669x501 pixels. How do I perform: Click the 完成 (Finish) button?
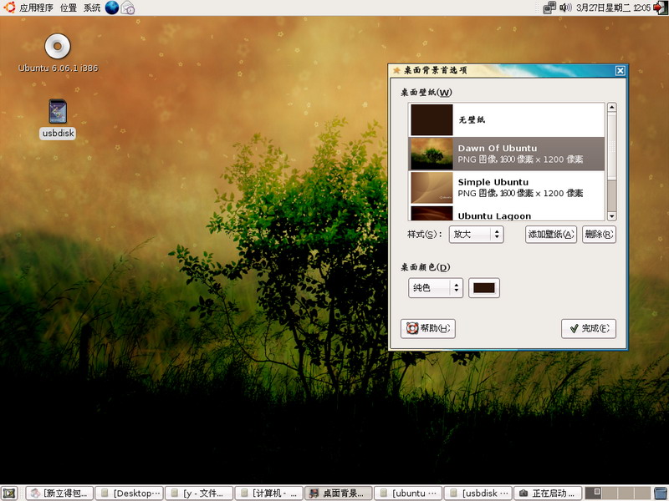(589, 328)
